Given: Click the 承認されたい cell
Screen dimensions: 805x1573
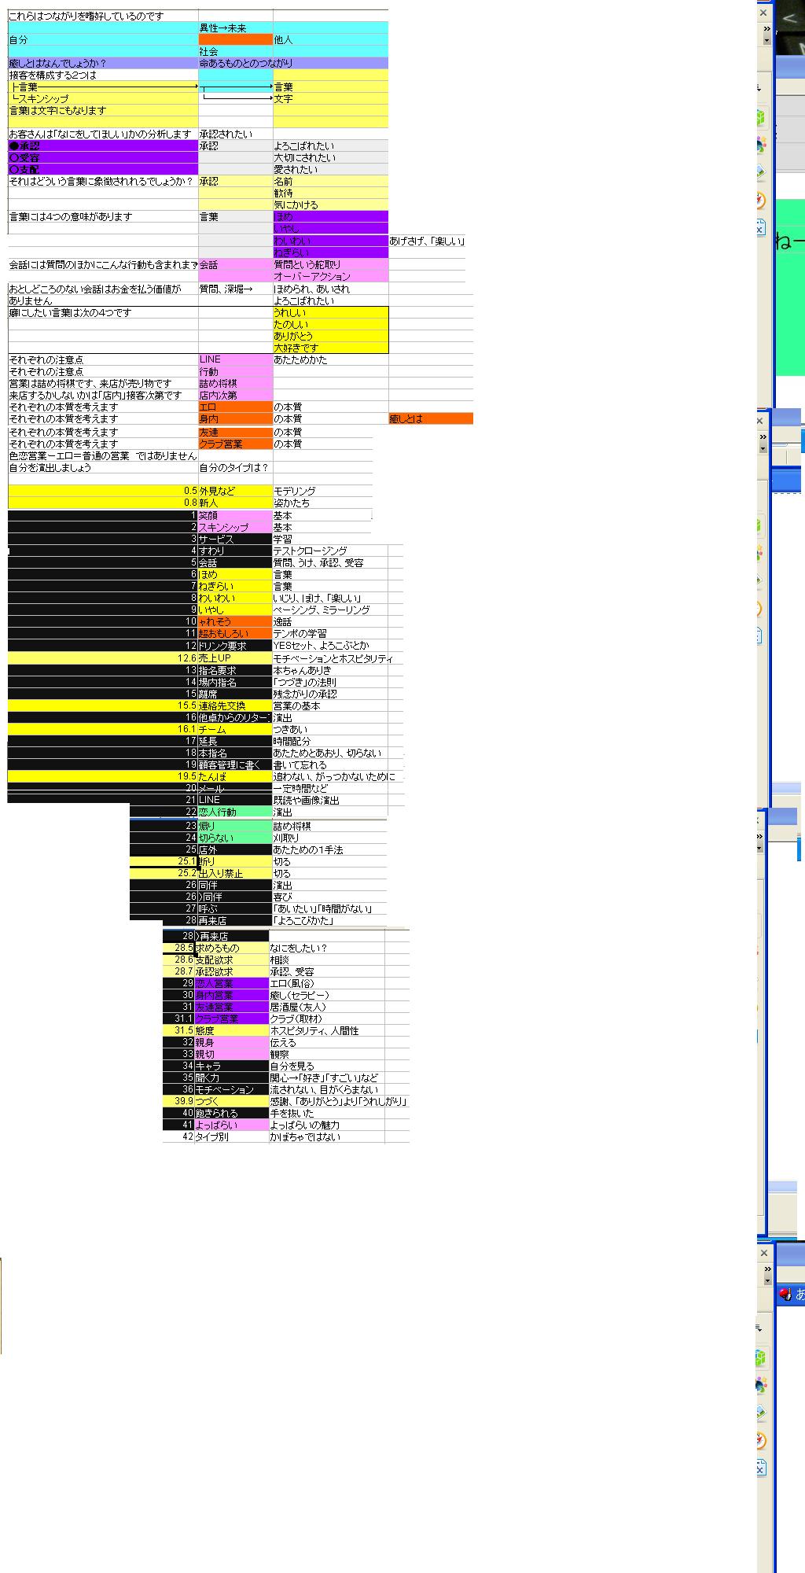Looking at the screenshot, I should coord(236,134).
